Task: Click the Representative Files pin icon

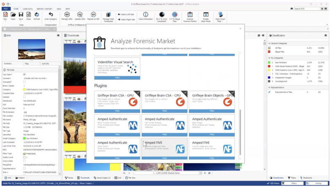Action: pos(269,92)
